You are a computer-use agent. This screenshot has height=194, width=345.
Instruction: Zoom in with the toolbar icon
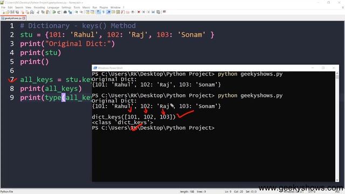[76, 12]
